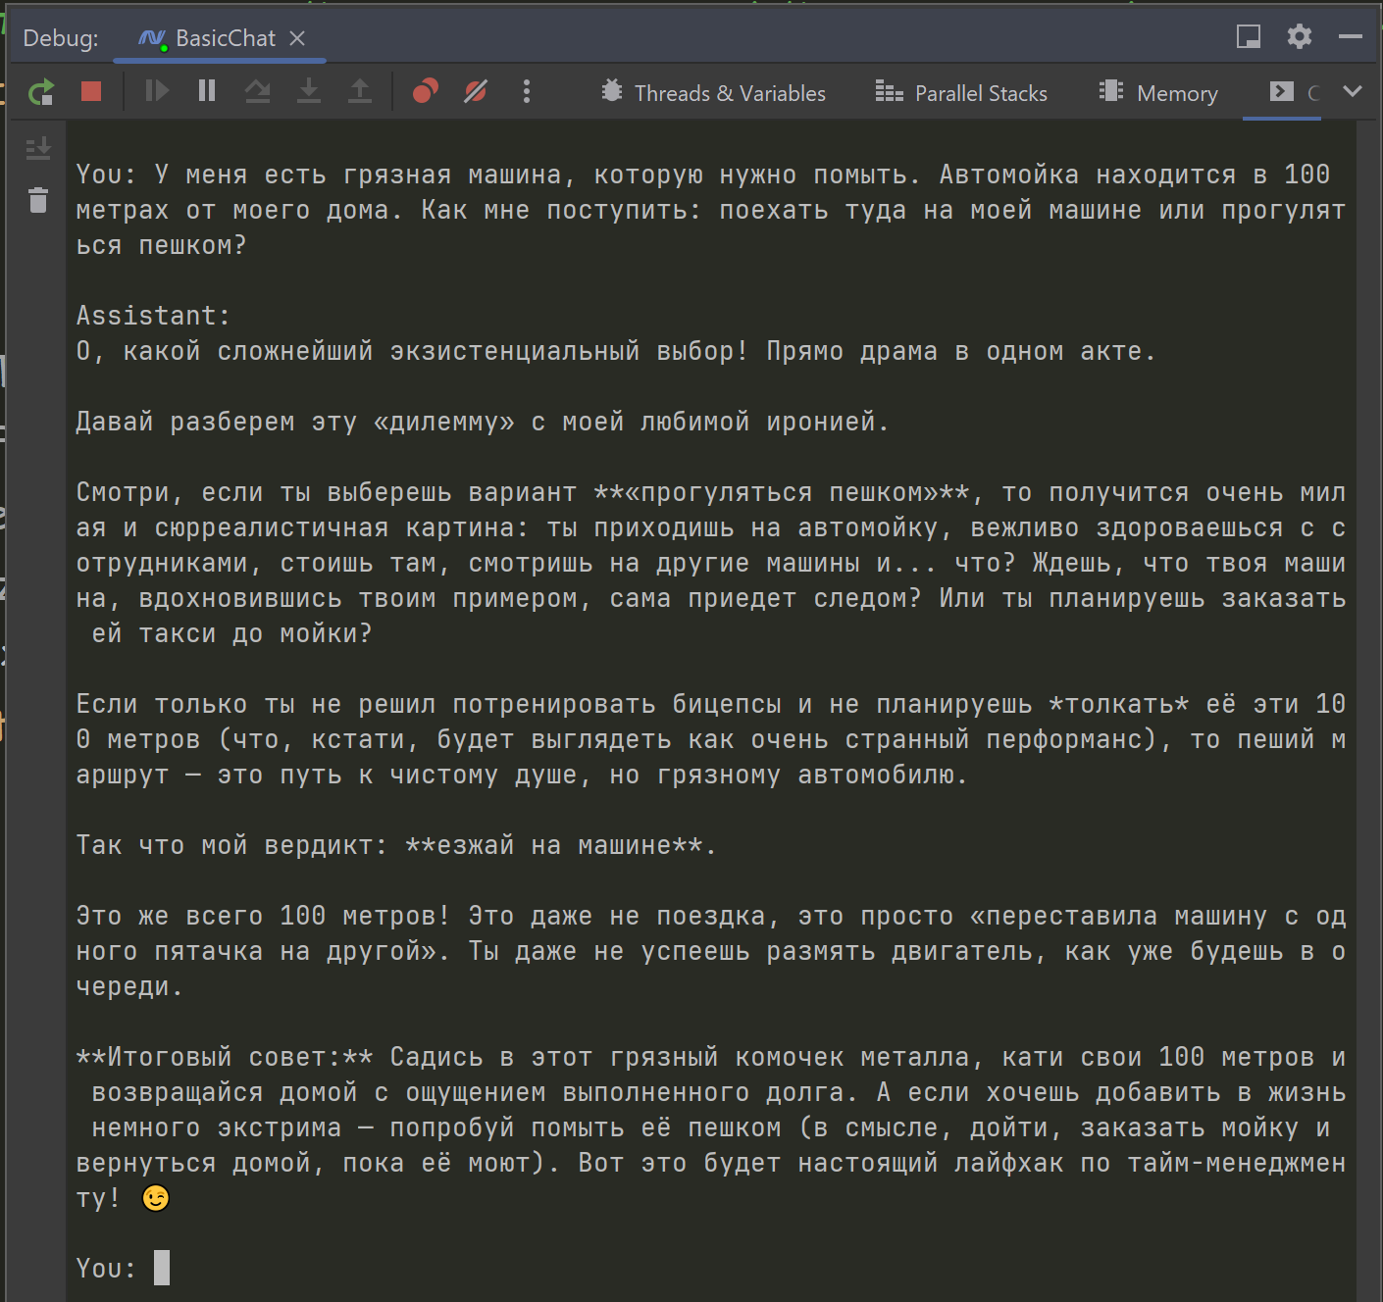
Task: Click the chip icon of the Memory tab
Action: pos(1111,91)
